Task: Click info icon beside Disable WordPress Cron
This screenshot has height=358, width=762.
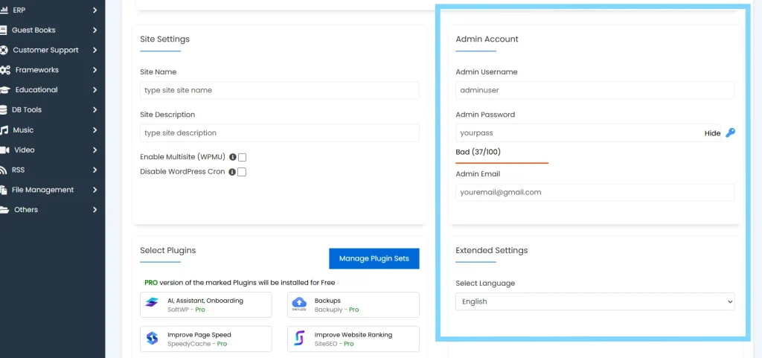Action: (x=232, y=172)
